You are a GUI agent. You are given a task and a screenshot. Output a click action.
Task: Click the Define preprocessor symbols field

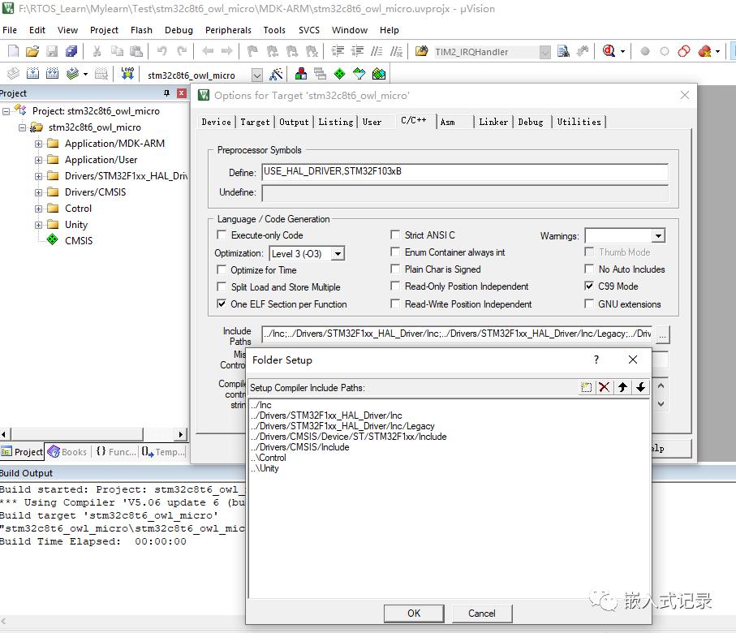pyautogui.click(x=465, y=172)
